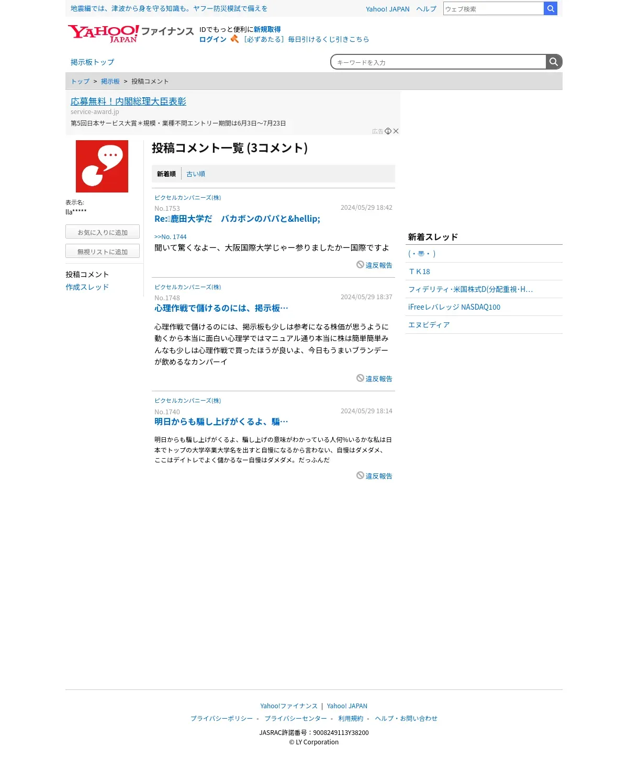The width and height of the screenshot is (628, 759).
Task: Open ピクセルカンパニーズ(株) board above No.1748
Action: pyautogui.click(x=188, y=287)
